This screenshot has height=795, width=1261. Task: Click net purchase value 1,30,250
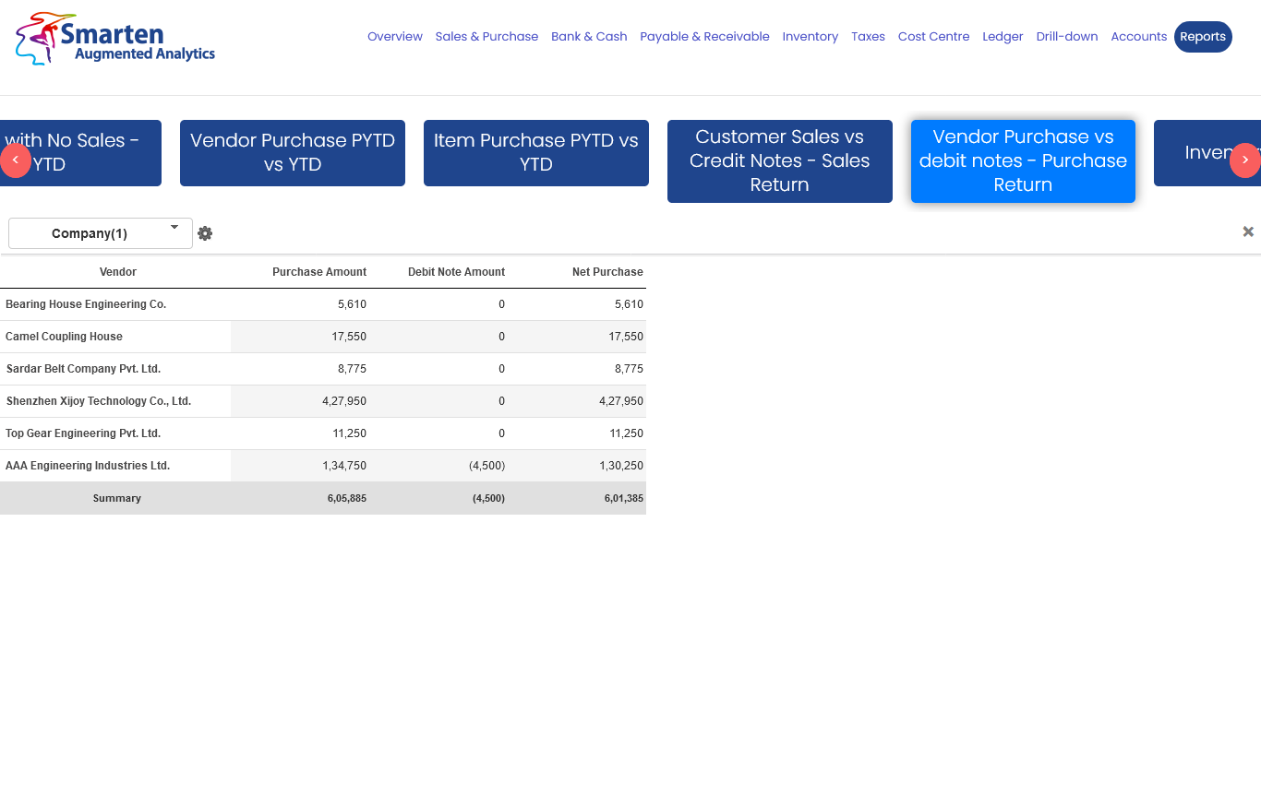point(621,466)
